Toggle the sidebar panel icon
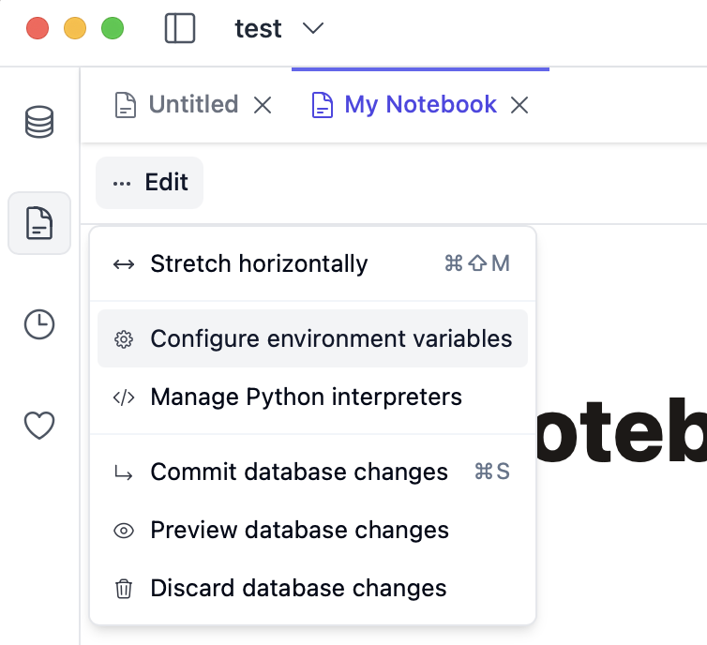 (x=180, y=28)
